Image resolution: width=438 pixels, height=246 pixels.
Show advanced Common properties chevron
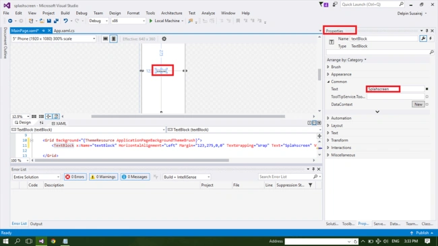coord(377,111)
